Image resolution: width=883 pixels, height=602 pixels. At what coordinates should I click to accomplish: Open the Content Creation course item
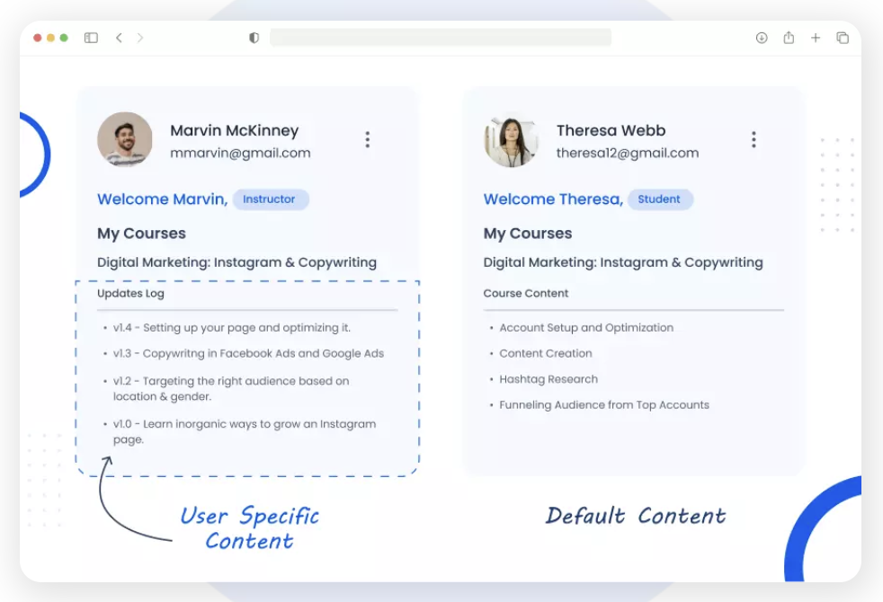tap(546, 353)
